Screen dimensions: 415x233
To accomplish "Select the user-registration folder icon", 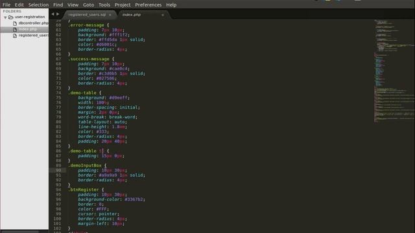I will pos(10,17).
